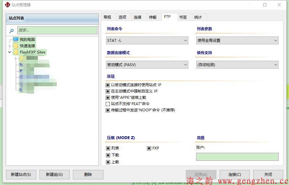Click the 快速连接 folder icon

[x=15, y=46]
